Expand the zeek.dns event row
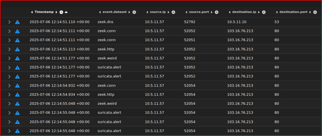 [9, 22]
